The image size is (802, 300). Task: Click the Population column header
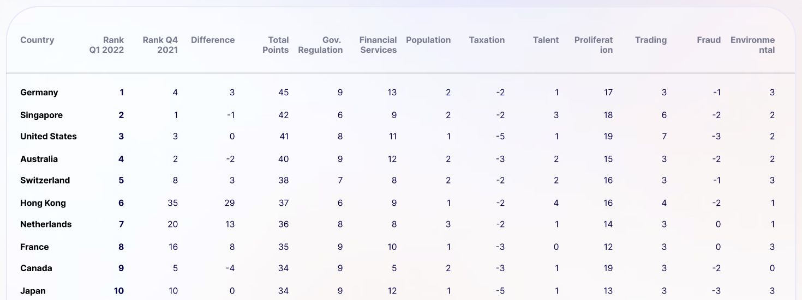tap(428, 40)
